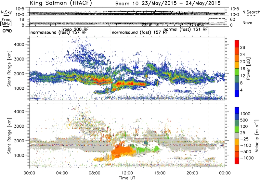Pick the gray segment of the velocity colorbar
The width and height of the screenshot is (260, 180).
237,135
